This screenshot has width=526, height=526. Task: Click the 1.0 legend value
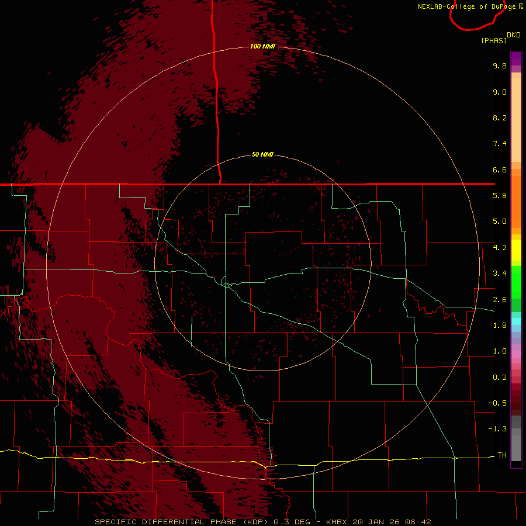[x=500, y=351]
